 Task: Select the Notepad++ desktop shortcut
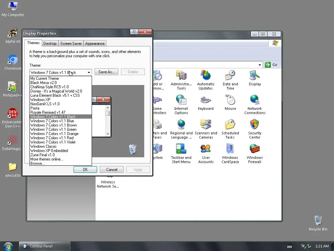[x=12, y=89]
